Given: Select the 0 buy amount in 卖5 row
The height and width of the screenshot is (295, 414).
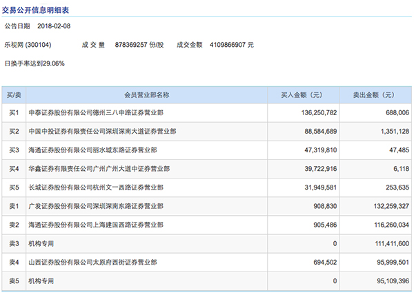Looking at the screenshot, I should coord(335,281).
